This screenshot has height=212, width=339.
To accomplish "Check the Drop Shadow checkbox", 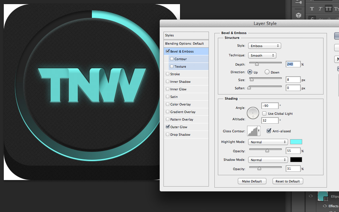I will (x=168, y=134).
